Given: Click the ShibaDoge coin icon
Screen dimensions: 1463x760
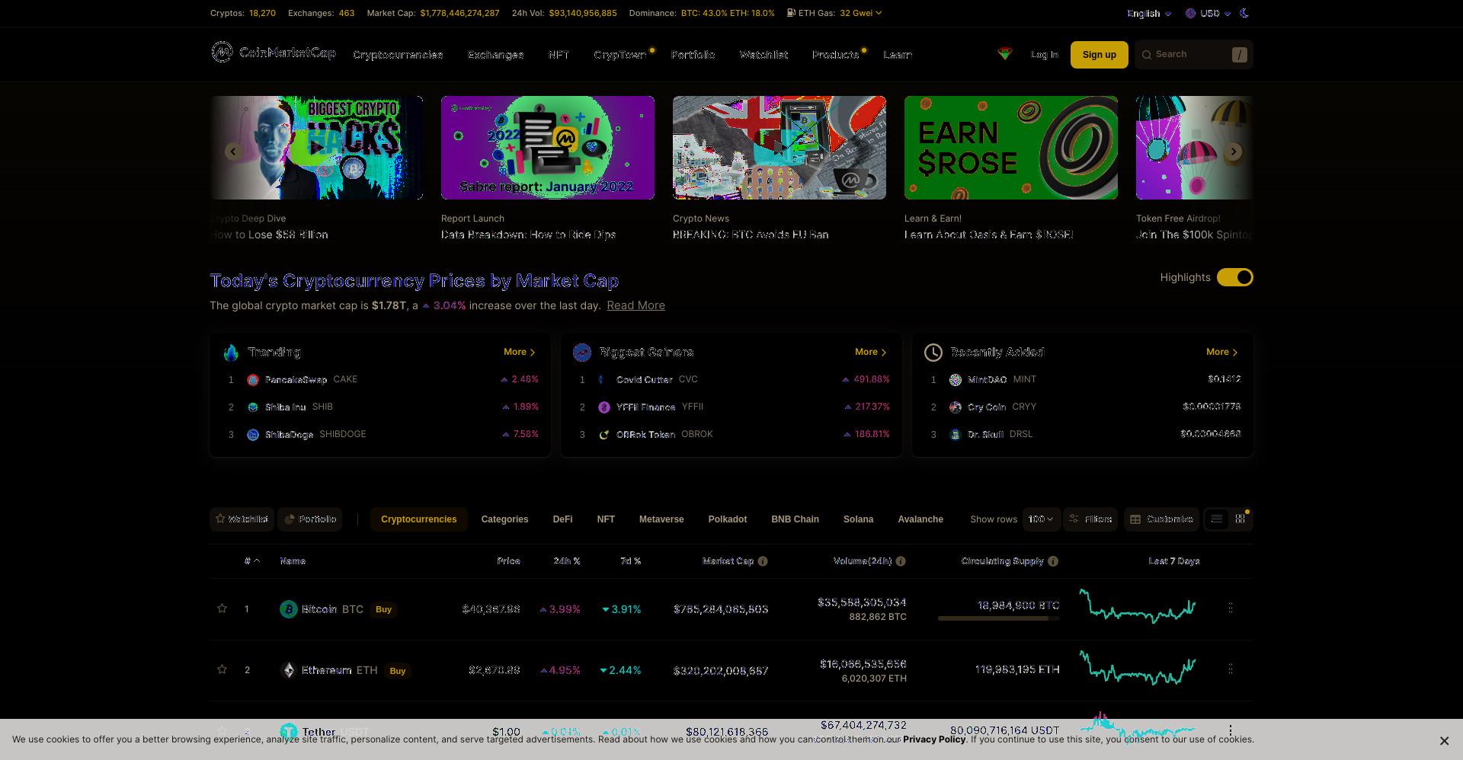Looking at the screenshot, I should click(x=253, y=435).
